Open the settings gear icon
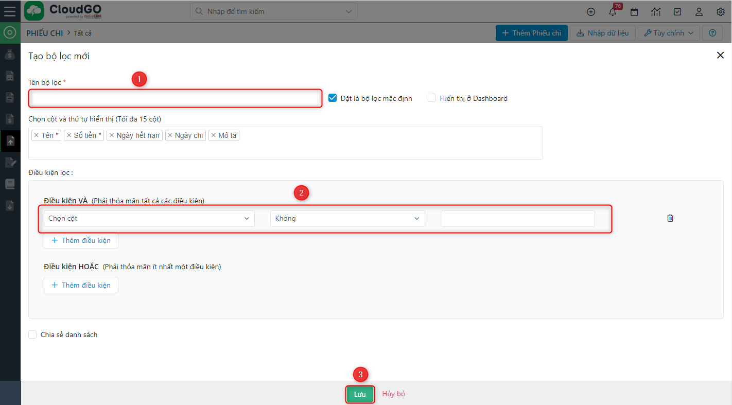The width and height of the screenshot is (732, 405). coord(720,11)
